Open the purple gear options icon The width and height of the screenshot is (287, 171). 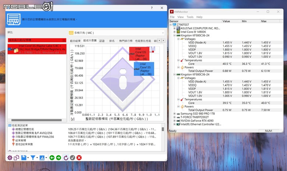click(x=10, y=158)
